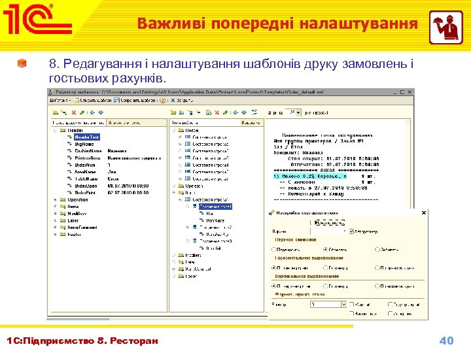Click green edit pencil in template tree toolbar
471x353 pixels.
[225, 112]
